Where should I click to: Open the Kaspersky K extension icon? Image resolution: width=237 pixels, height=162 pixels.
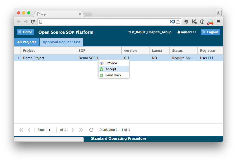tap(194, 22)
